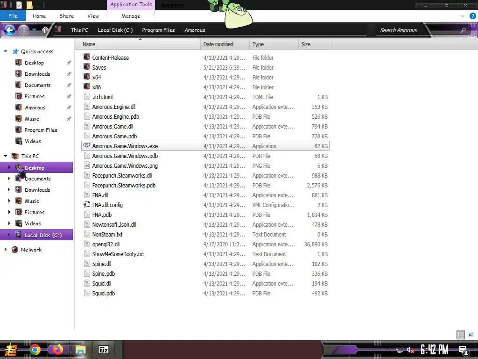The height and width of the screenshot is (359, 478).
Task: Click the Amorous breadcrumb segment
Action: pyautogui.click(x=195, y=30)
